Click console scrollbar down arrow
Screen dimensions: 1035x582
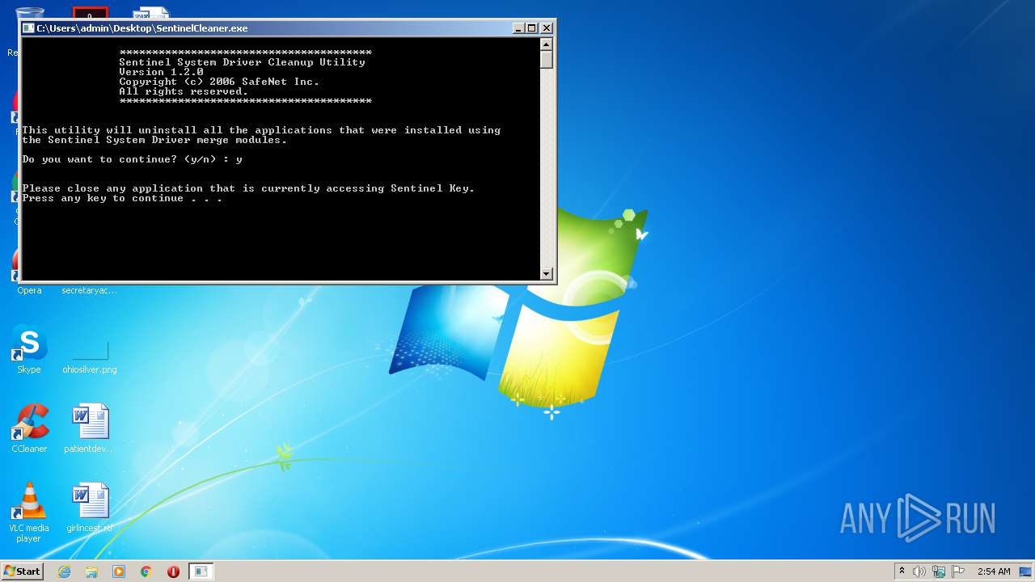tap(547, 274)
